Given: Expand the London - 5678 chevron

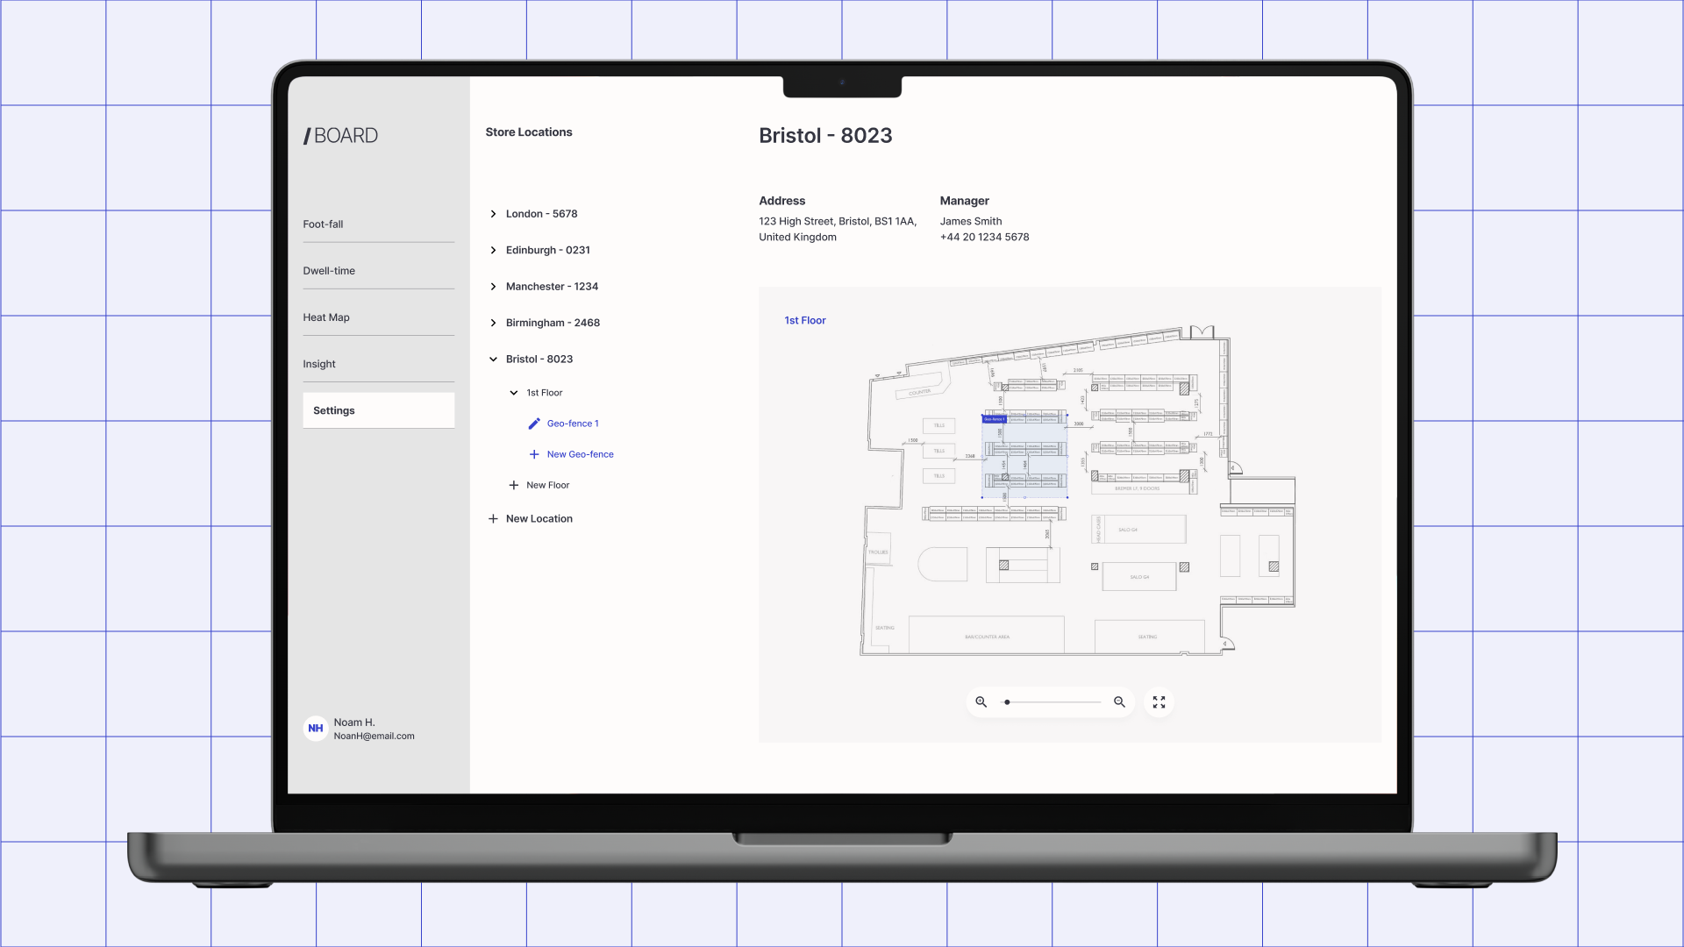Looking at the screenshot, I should (494, 214).
